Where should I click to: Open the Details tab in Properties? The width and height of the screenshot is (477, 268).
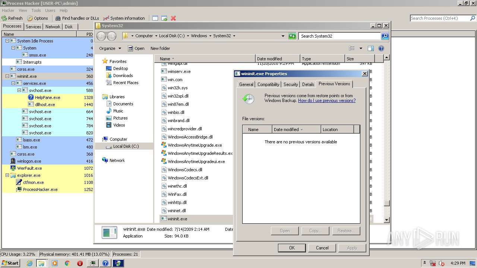(x=308, y=84)
